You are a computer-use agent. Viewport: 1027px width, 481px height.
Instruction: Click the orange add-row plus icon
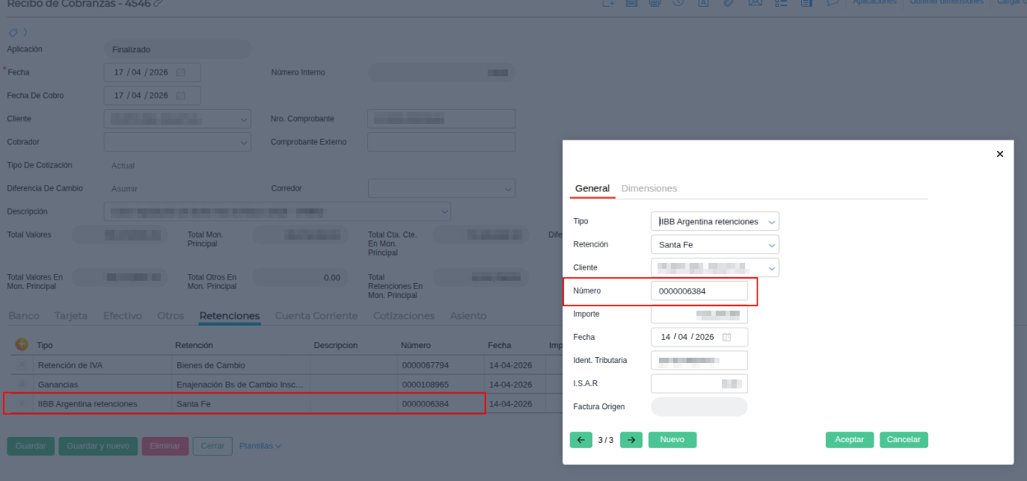coord(22,345)
